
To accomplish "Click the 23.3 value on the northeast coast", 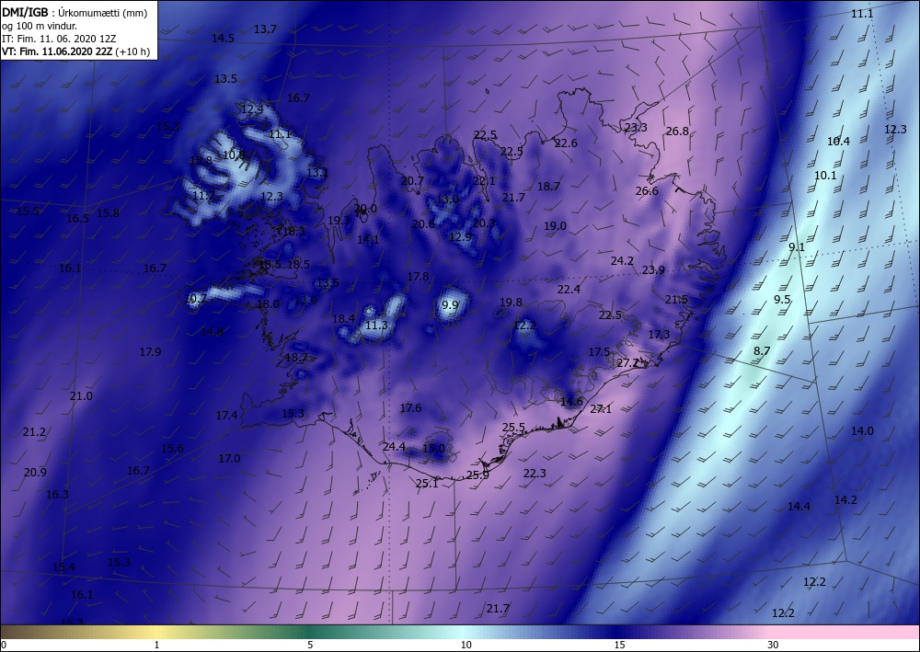I will point(636,127).
